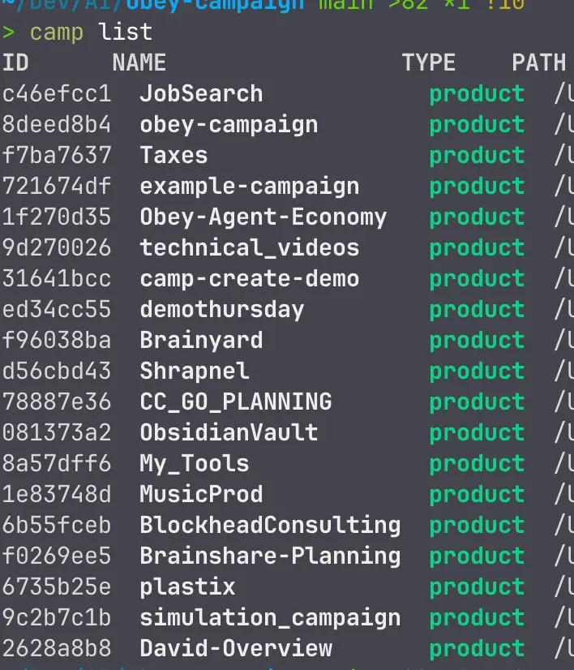The image size is (574, 670).
Task: Select ID 081373a2
Action: coord(57,432)
